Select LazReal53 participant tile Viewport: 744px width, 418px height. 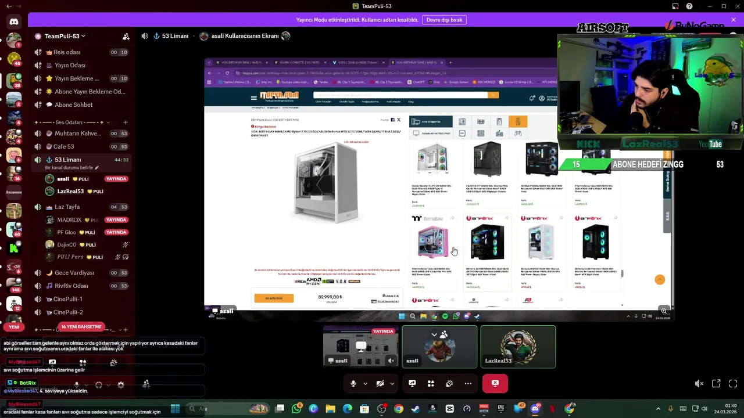tap(518, 347)
